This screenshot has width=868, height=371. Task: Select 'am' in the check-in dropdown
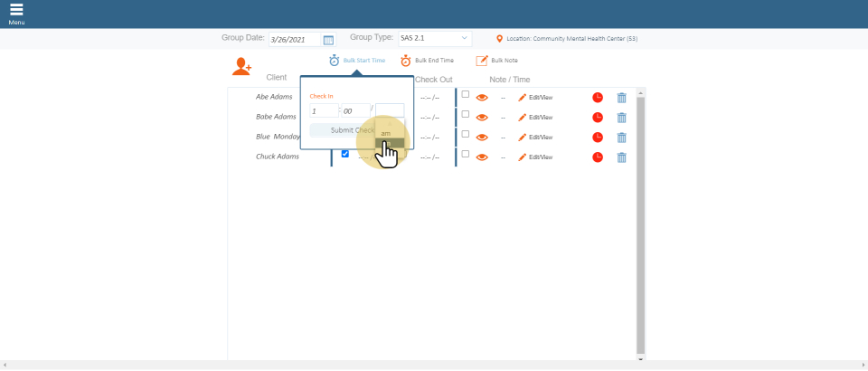click(386, 133)
